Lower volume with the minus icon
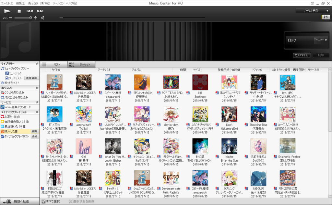 pos(11,18)
